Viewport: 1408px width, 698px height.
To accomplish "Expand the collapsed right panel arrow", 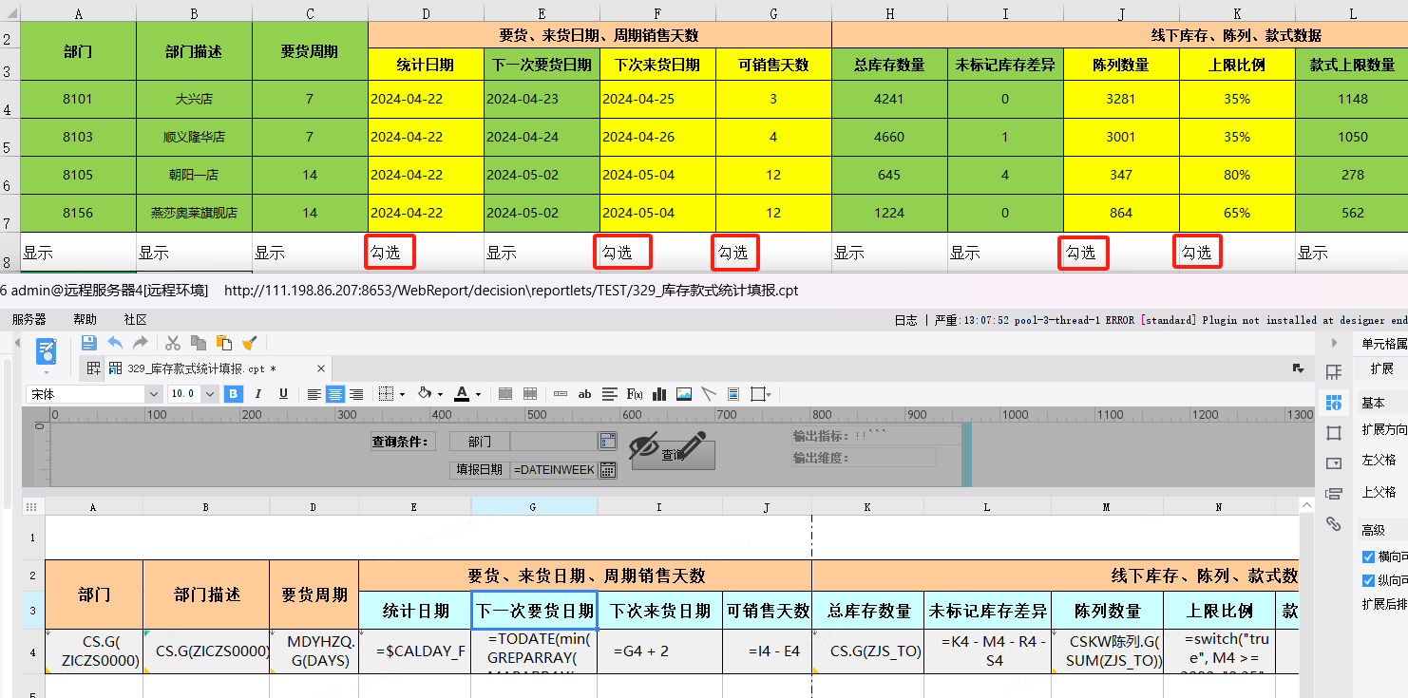I will click(1334, 343).
